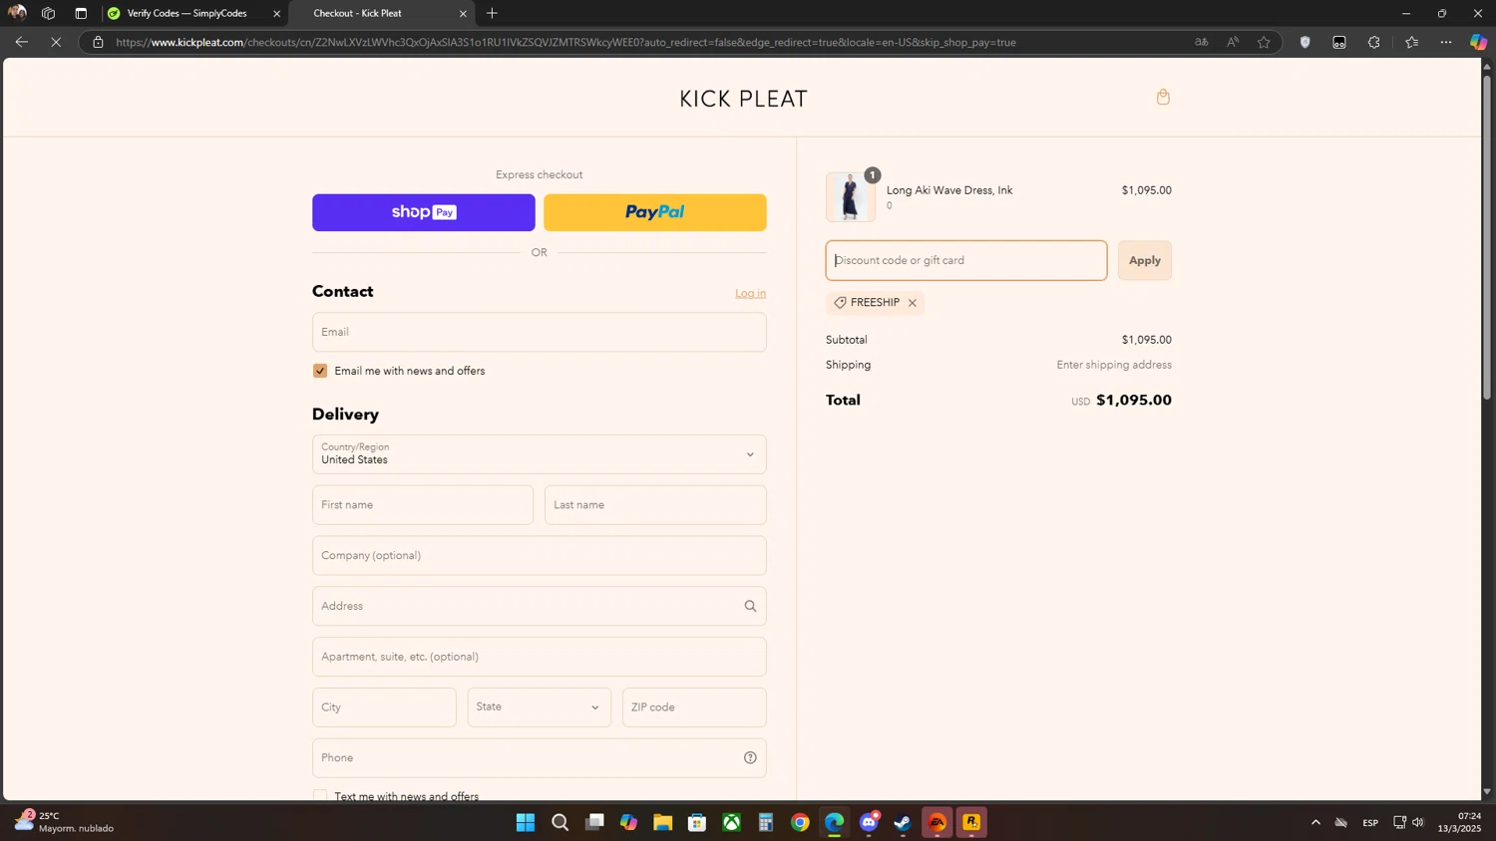Close the Checkout - Kick Pleat tab
The width and height of the screenshot is (1496, 841).
463,13
